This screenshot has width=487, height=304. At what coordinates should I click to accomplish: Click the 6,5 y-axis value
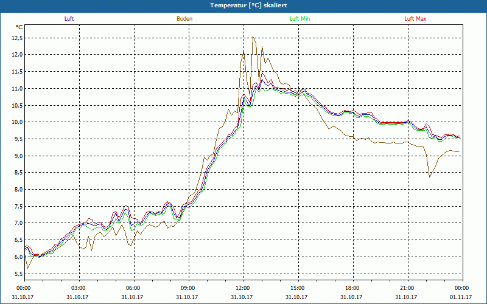pos(18,240)
